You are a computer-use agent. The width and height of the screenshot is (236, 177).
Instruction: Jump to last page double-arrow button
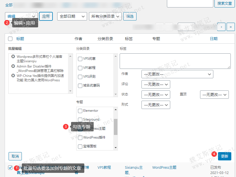click(x=230, y=27)
